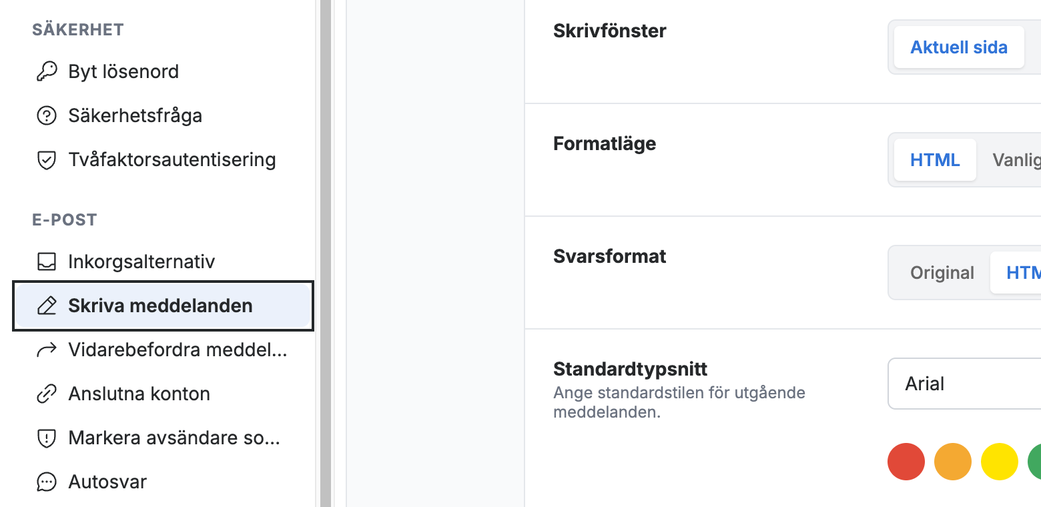The image size is (1041, 507).
Task: Click the question mark icon for Säkerhetsfråga
Action: 46,115
